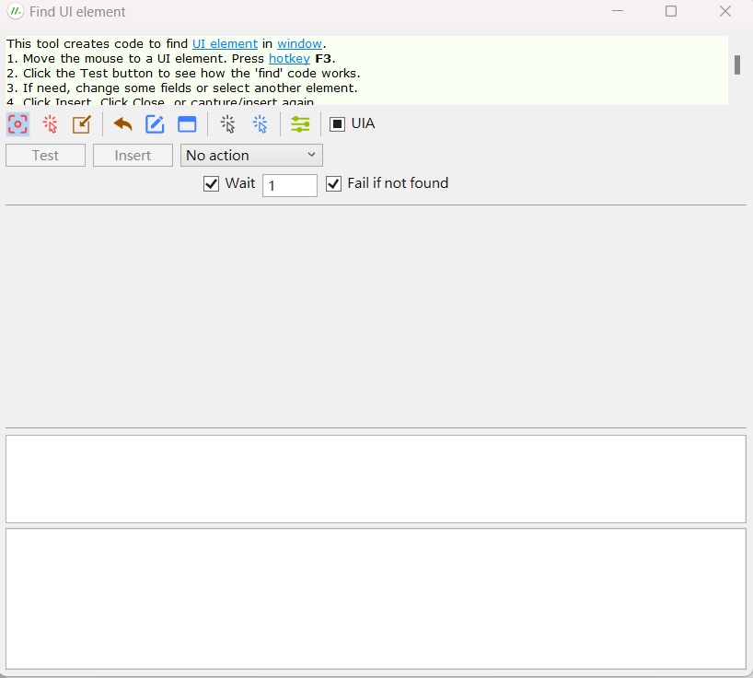The width and height of the screenshot is (753, 678).
Task: Click the text 'This tool creates code to find'
Action: [97, 43]
